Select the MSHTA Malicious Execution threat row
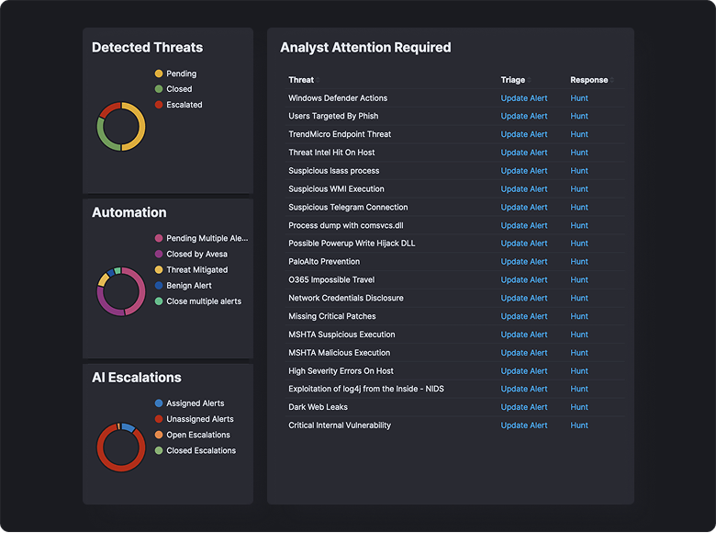 pos(339,353)
